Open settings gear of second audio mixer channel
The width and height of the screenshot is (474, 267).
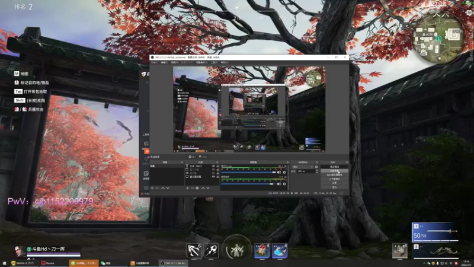pos(284,184)
